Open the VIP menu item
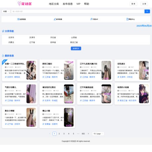The width and height of the screenshot is (152, 152). coord(78,4)
